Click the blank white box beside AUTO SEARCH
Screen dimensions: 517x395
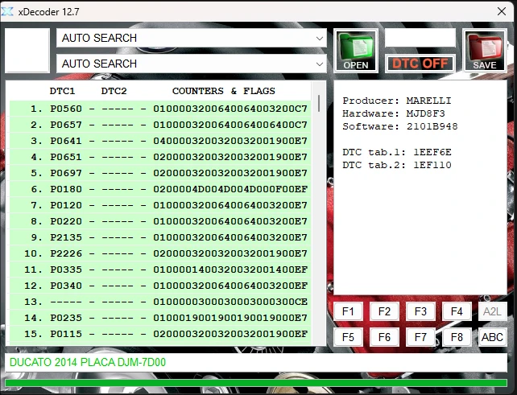pos(27,51)
